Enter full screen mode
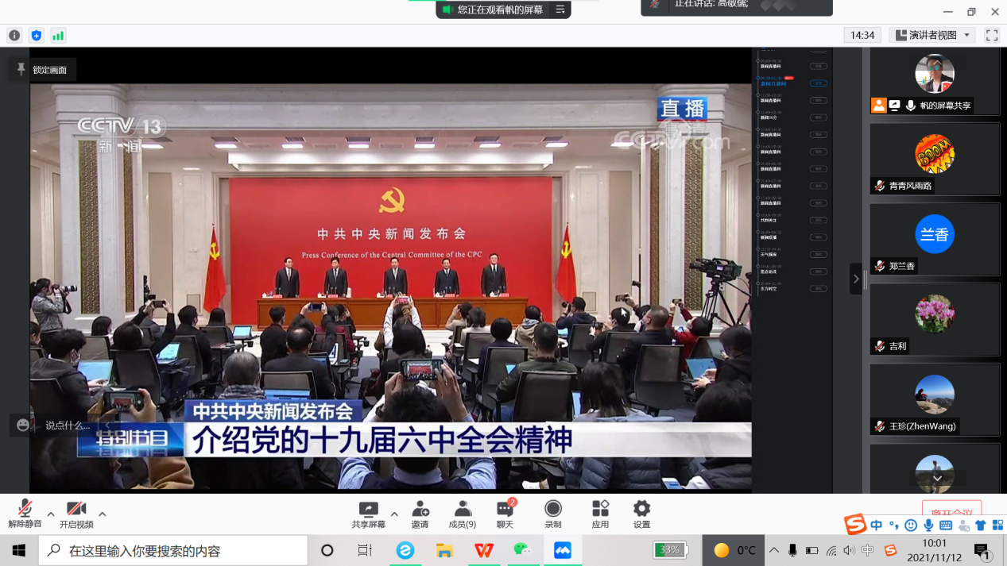This screenshot has width=1007, height=566. click(992, 36)
